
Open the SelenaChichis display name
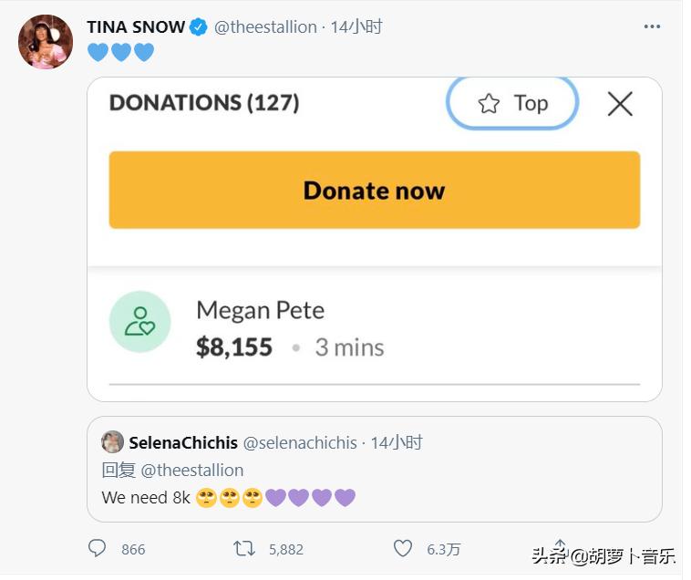[x=183, y=443]
